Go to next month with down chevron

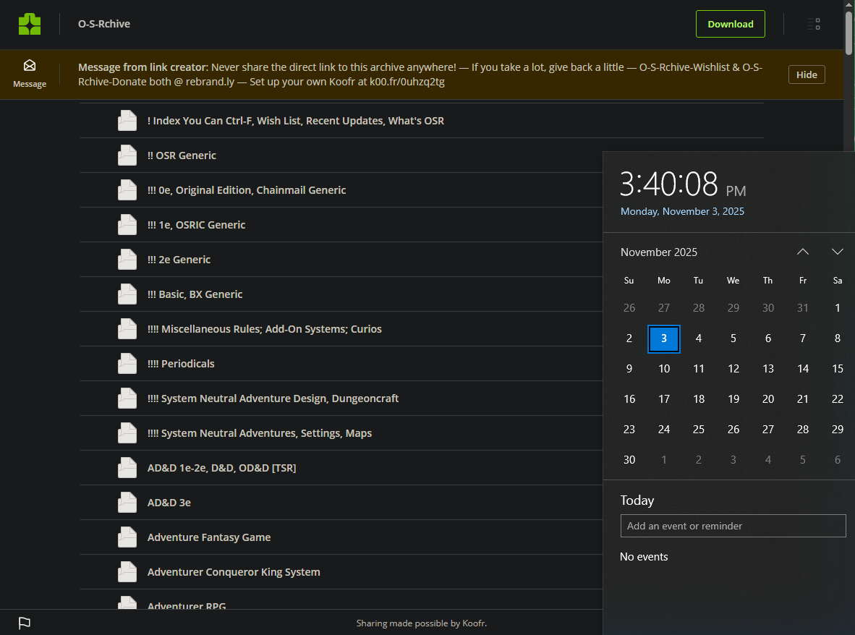(x=838, y=251)
